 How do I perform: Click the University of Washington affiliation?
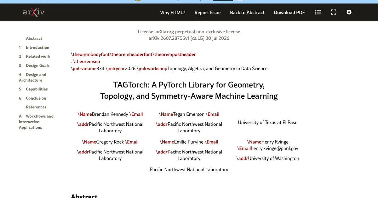click(274, 158)
